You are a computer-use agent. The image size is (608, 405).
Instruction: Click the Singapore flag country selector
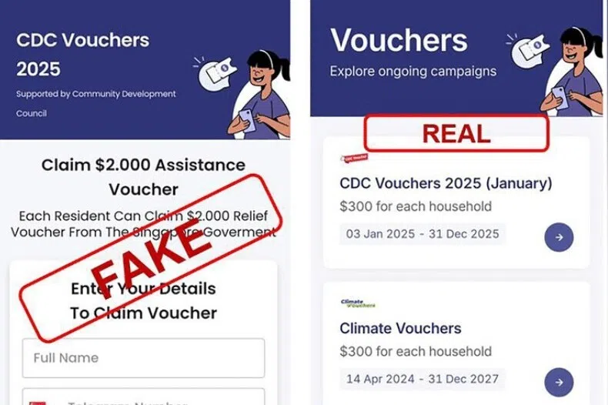click(38, 403)
